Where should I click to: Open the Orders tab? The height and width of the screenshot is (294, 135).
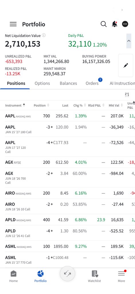click(x=92, y=84)
